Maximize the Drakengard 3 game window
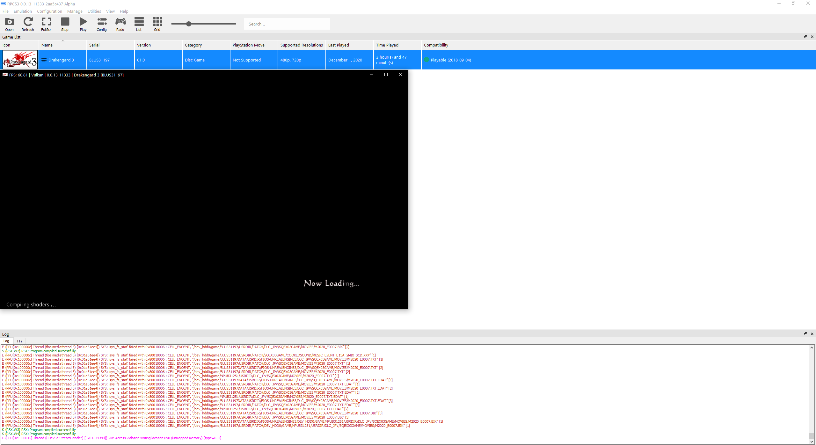The image size is (816, 445). [x=386, y=75]
